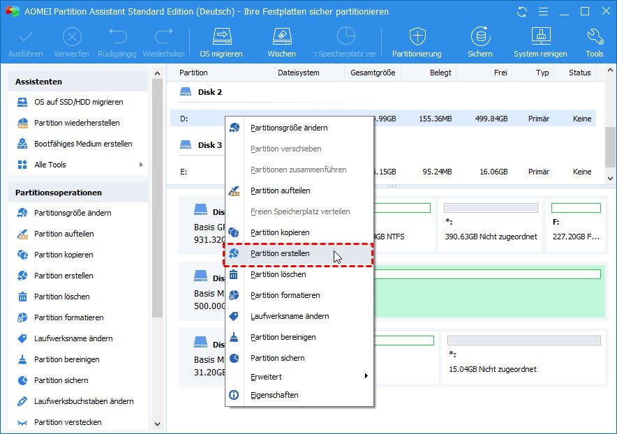Choose Partition formatieren from context menu
The height and width of the screenshot is (434, 617).
coord(299,295)
